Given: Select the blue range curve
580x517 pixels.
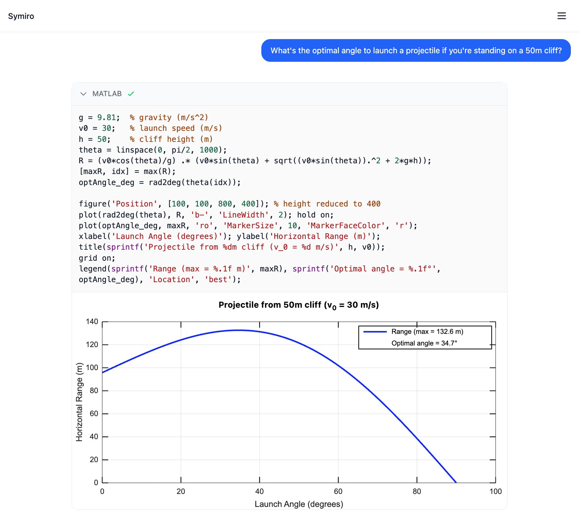Looking at the screenshot, I should (238, 330).
